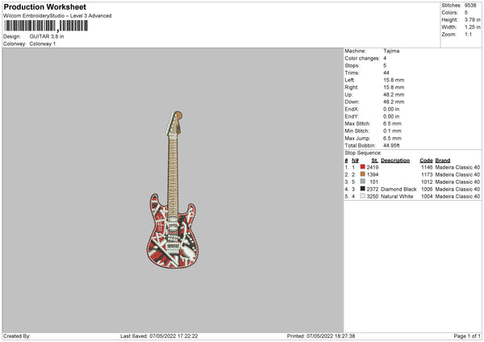Click the 'Page 1 of 1' footer text
Screen dimensions: 484x342
(x=467, y=336)
